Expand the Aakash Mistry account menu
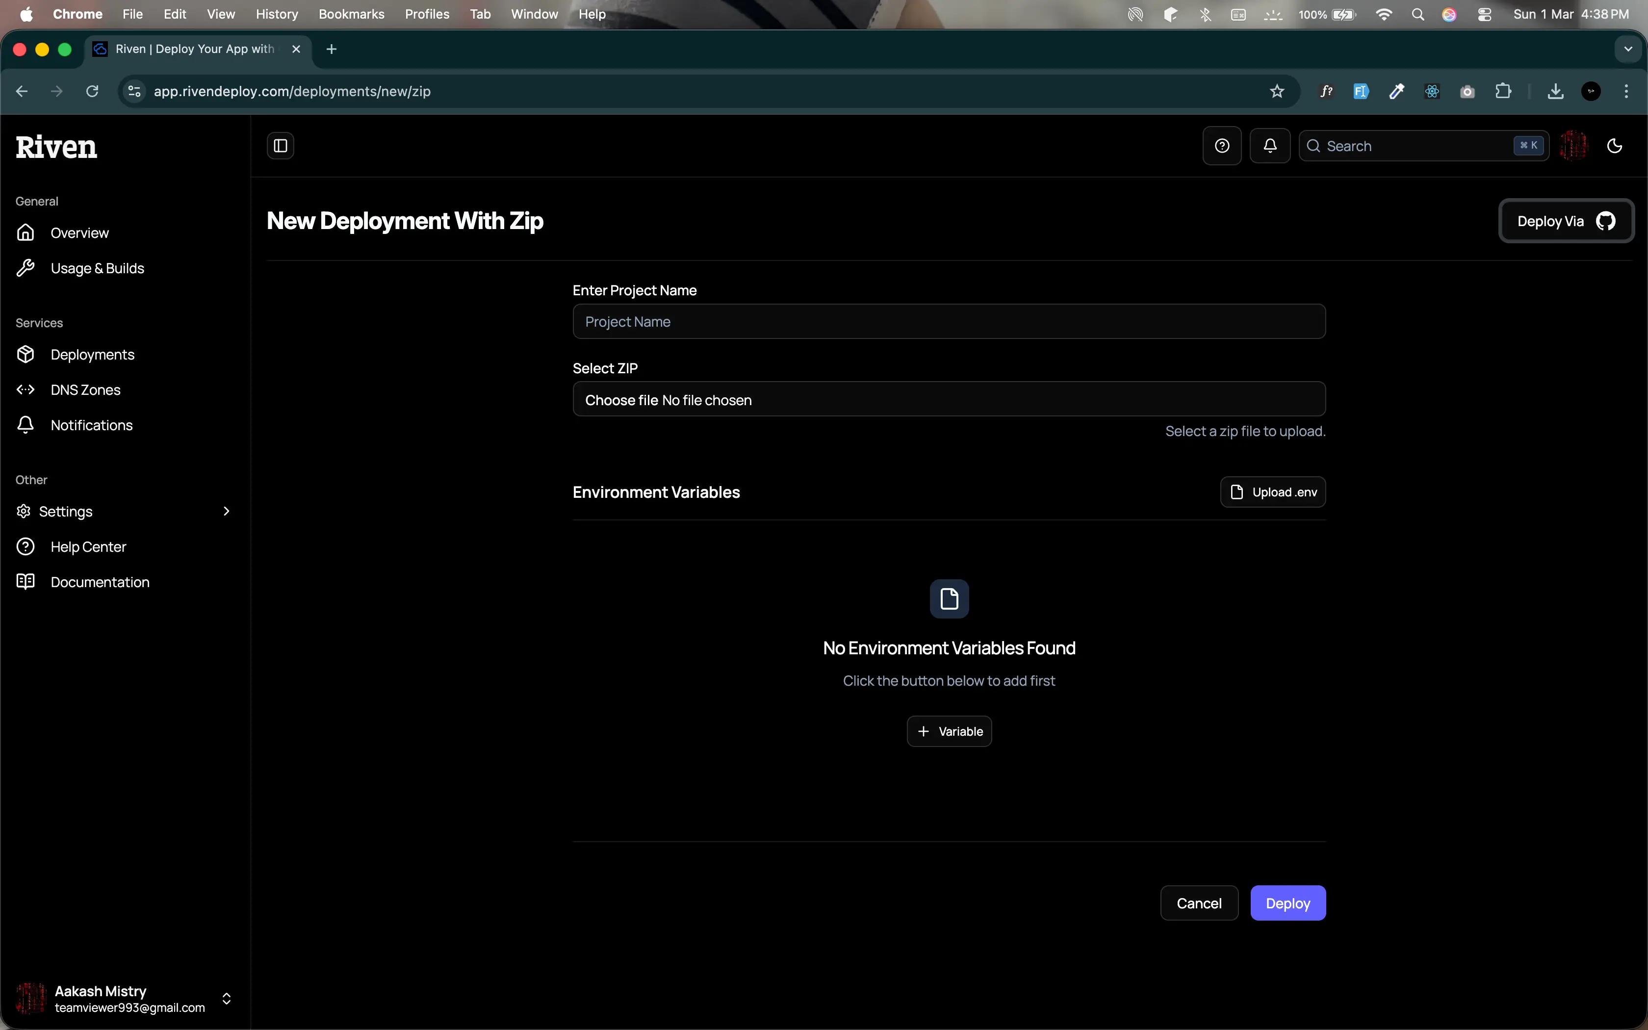1648x1030 pixels. coord(226,999)
